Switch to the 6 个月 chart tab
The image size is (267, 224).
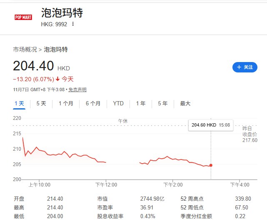point(93,104)
